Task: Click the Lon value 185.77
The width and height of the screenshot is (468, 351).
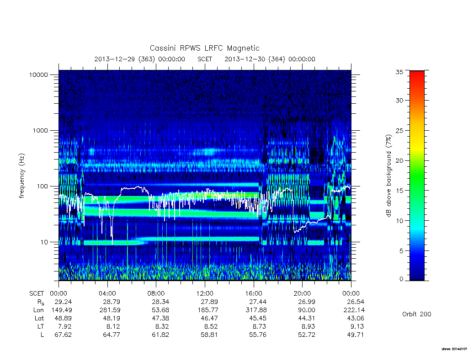Action: pos(208,310)
